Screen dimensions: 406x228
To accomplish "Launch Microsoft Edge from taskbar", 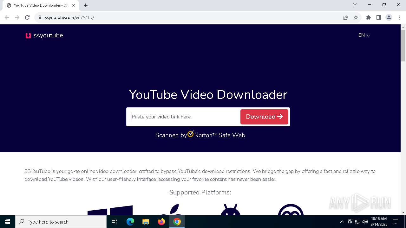I will click(130, 222).
